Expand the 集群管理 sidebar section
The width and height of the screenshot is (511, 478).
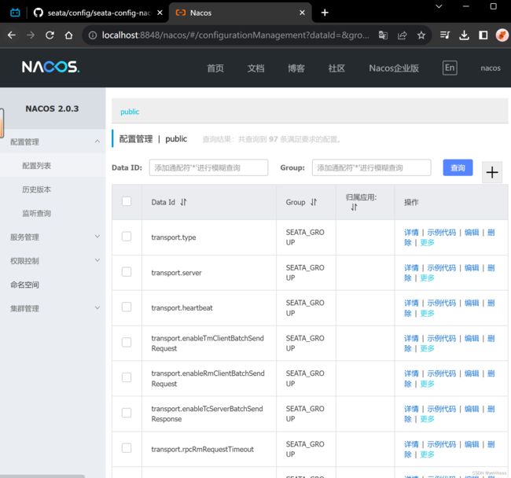click(x=97, y=308)
